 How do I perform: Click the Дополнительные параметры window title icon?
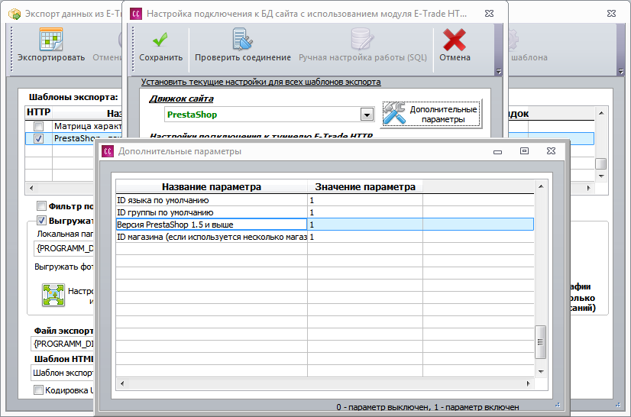(x=108, y=151)
